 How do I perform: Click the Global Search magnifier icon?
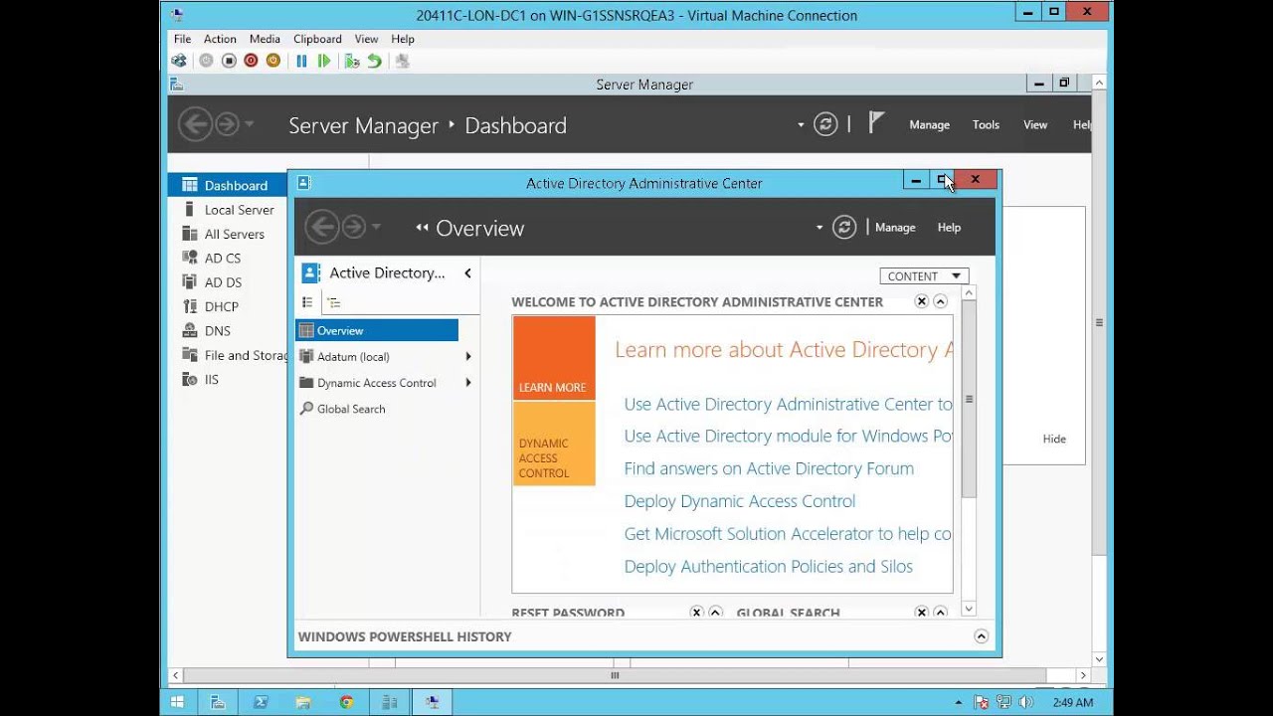tap(306, 409)
